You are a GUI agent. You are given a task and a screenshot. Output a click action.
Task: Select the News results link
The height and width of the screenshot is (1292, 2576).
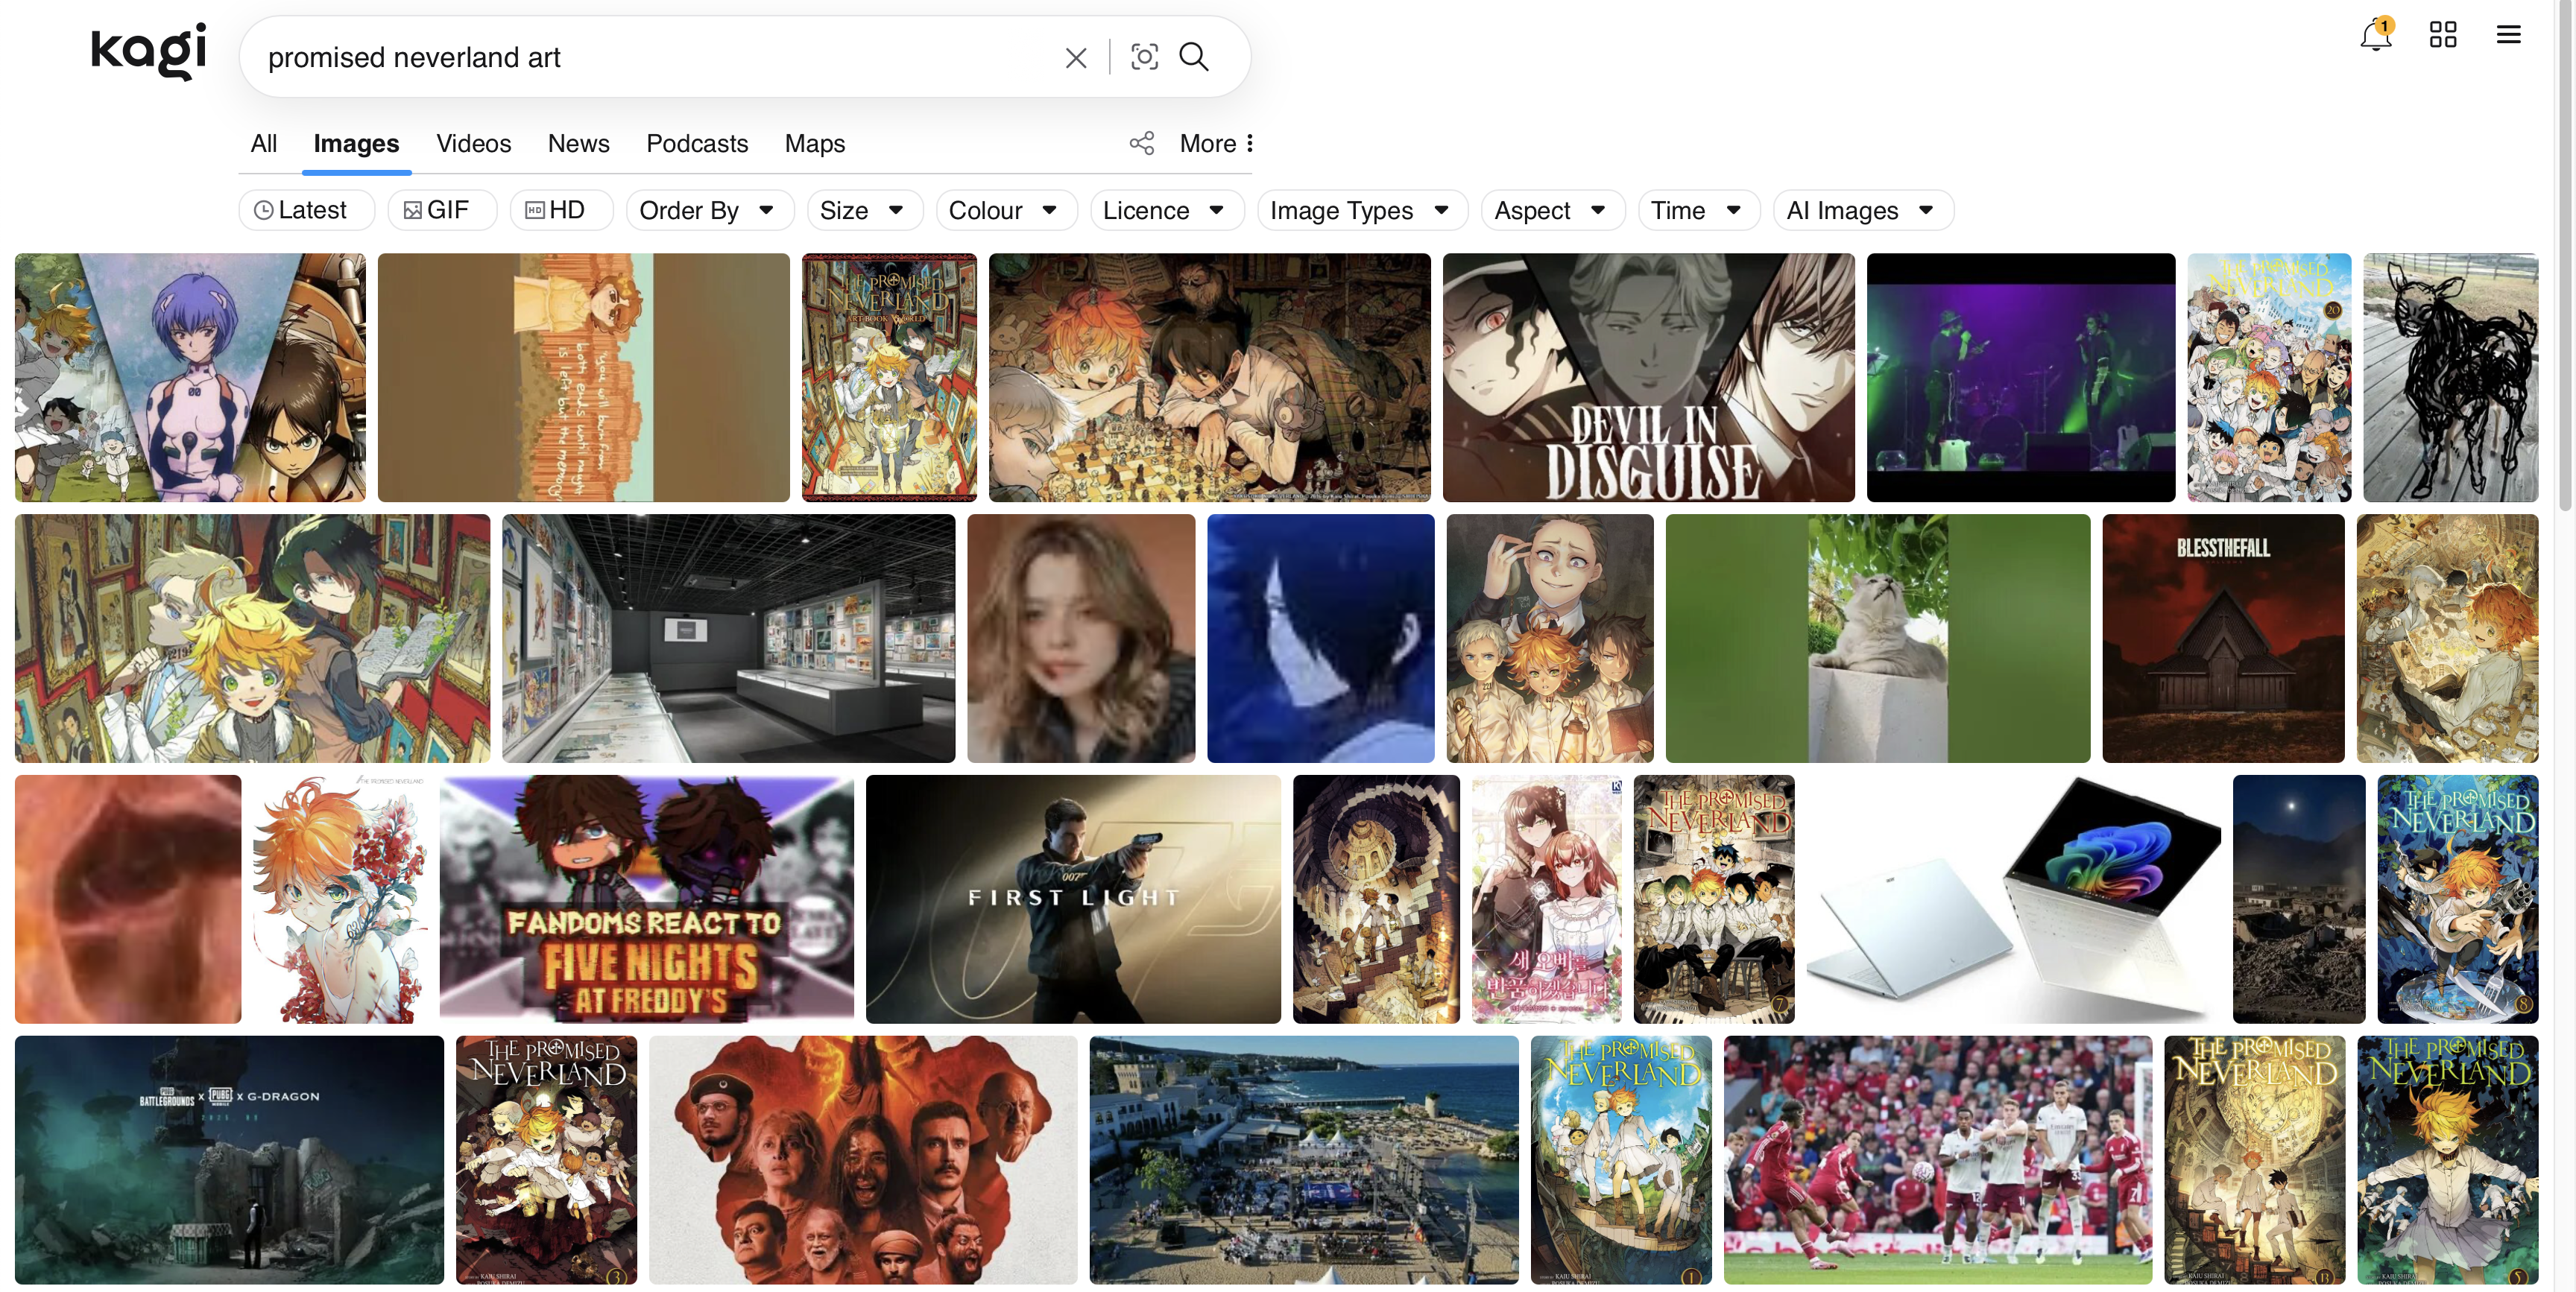coord(578,143)
